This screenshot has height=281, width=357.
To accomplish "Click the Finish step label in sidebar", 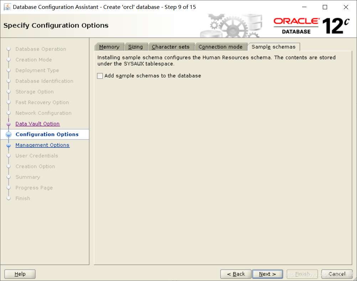I will (23, 198).
